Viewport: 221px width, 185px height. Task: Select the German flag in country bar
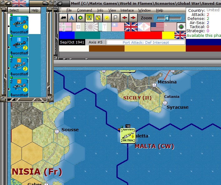click(66, 27)
